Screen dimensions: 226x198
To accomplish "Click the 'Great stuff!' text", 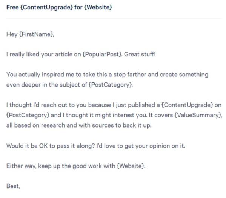I will (140, 54).
